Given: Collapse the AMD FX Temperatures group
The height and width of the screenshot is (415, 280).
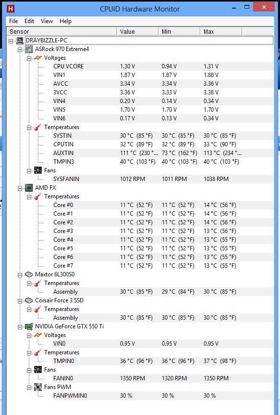Looking at the screenshot, I should click(x=29, y=197).
